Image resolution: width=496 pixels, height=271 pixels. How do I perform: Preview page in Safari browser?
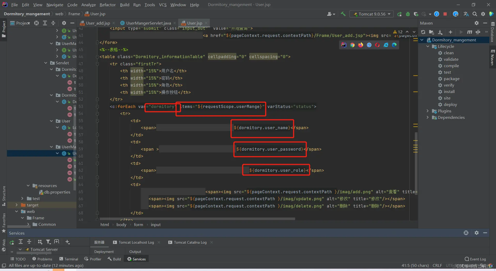tap(369, 45)
